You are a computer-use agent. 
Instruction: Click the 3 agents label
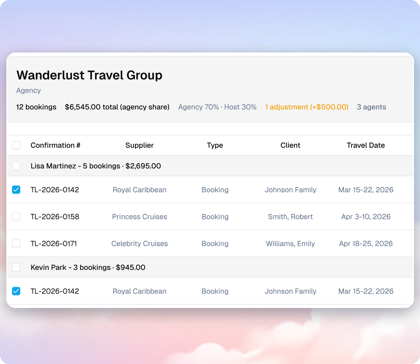[x=371, y=107]
